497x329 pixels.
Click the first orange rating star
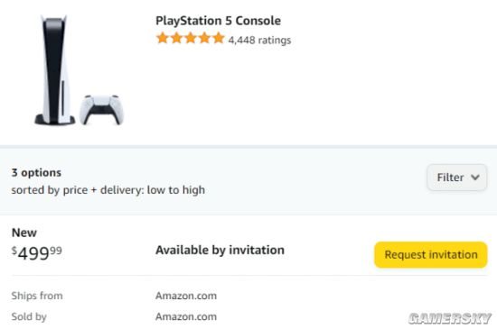click(163, 38)
